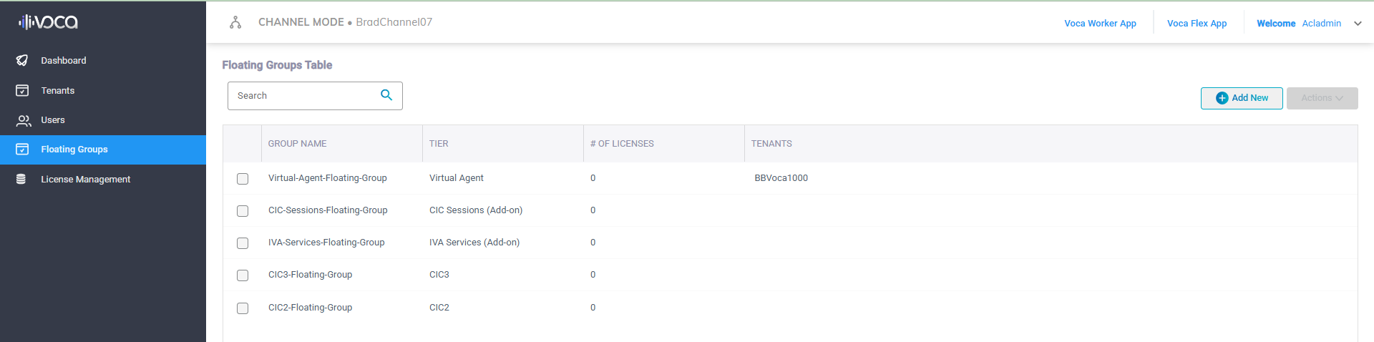Click the Voca logo in sidebar
This screenshot has height=342, width=1374.
pos(48,22)
